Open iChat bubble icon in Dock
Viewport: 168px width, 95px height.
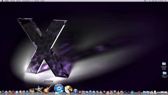pos(17,92)
